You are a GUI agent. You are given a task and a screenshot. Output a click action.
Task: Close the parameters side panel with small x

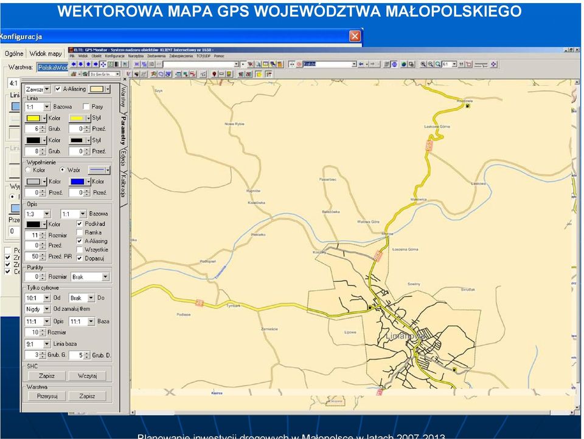pyautogui.click(x=125, y=79)
